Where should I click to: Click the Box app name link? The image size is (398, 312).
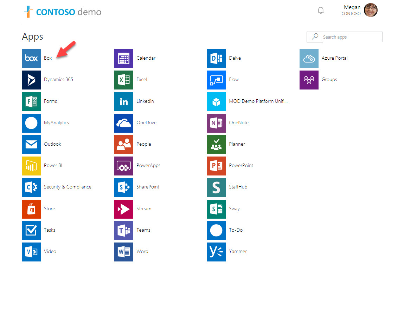(x=48, y=58)
